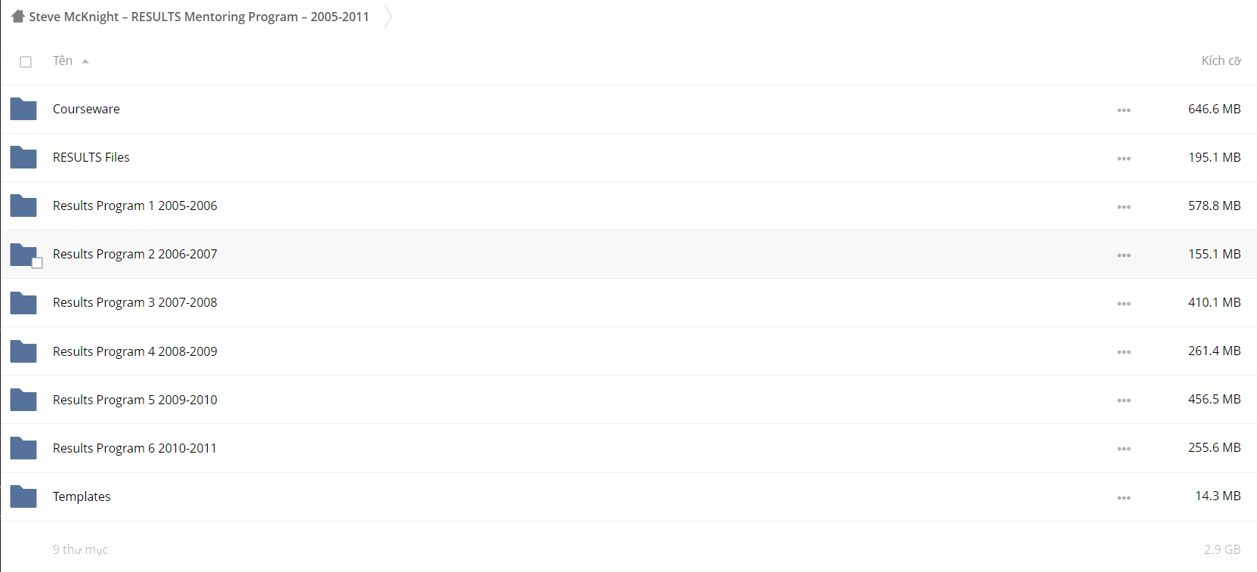Viewport: 1257px width, 572px height.
Task: Open the three-dots menu for Templates folder
Action: (x=1124, y=498)
